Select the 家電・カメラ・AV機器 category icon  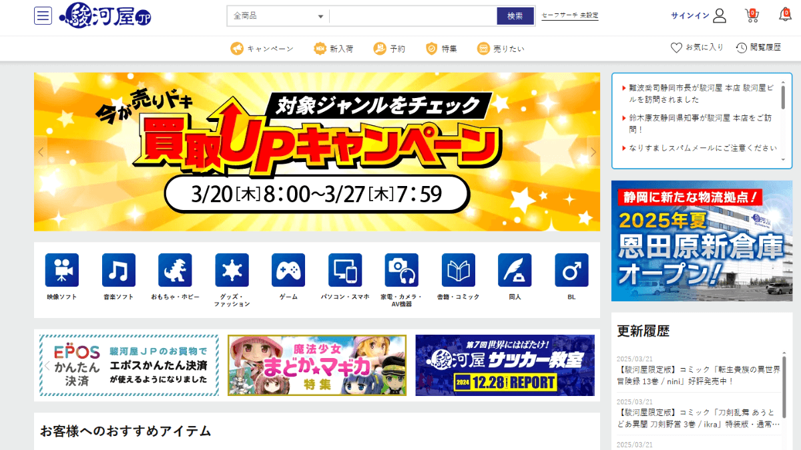pos(402,270)
